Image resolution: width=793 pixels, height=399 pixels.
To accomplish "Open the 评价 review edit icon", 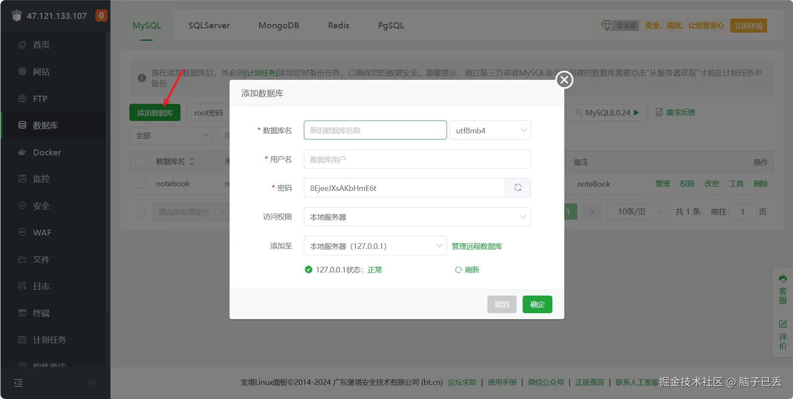I will (783, 324).
